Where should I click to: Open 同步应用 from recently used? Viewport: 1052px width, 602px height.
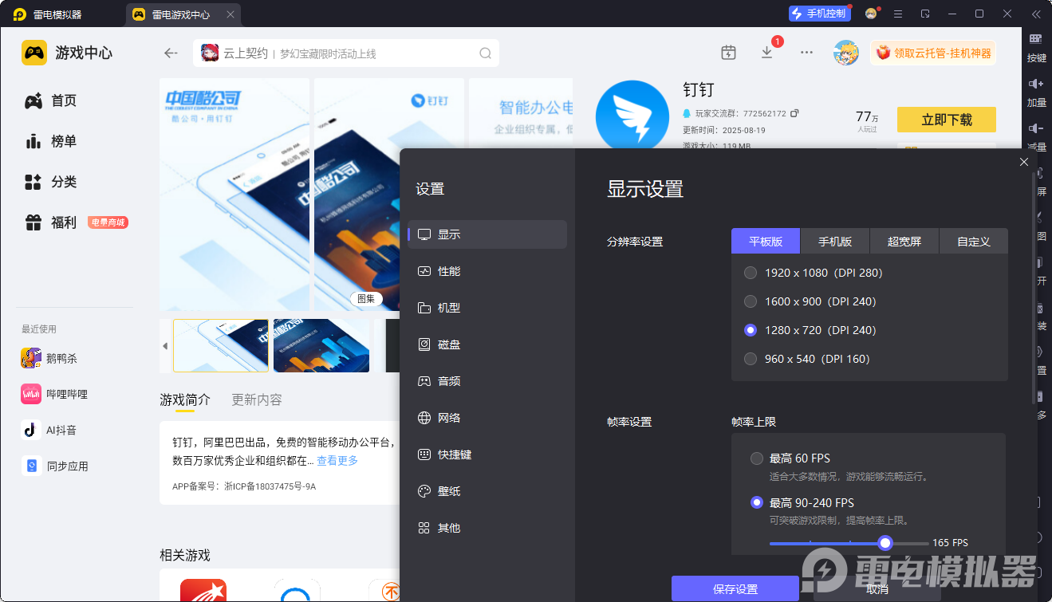(x=55, y=466)
